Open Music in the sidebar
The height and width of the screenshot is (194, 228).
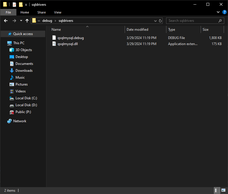click(20, 77)
